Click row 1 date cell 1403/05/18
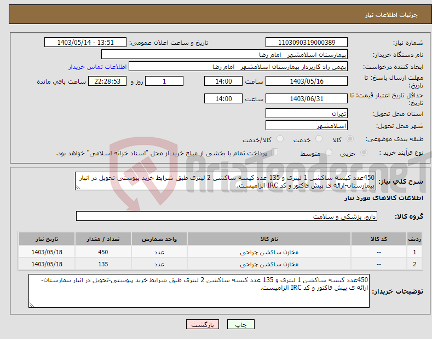The image size is (432, 339). [47, 252]
